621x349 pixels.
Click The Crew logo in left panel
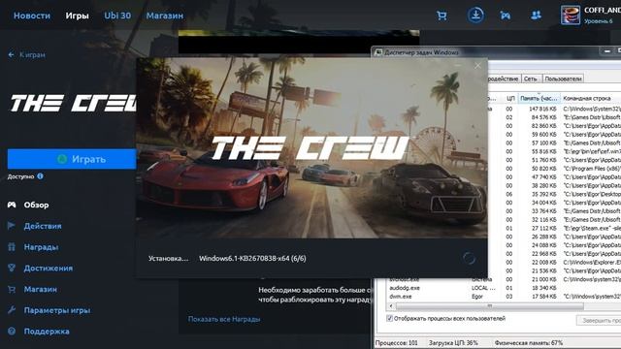[x=74, y=104]
